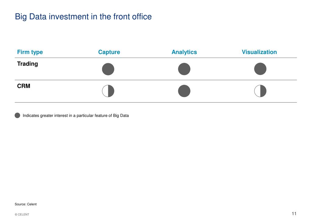
Task: Select the Capture column header
Action: pyautogui.click(x=109, y=52)
